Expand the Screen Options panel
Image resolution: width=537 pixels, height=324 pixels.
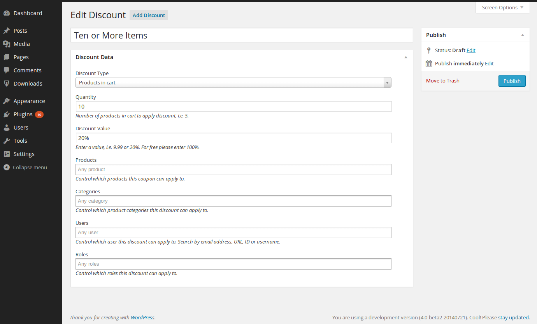pos(502,8)
